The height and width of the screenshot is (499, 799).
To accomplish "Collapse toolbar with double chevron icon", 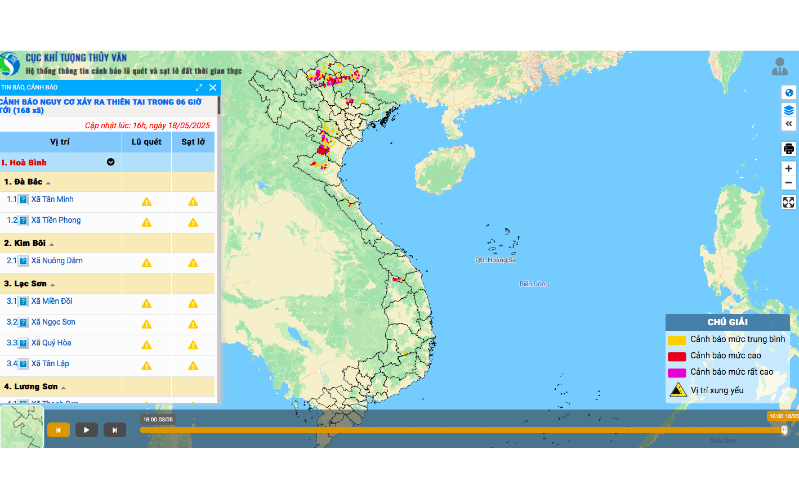I will [789, 124].
